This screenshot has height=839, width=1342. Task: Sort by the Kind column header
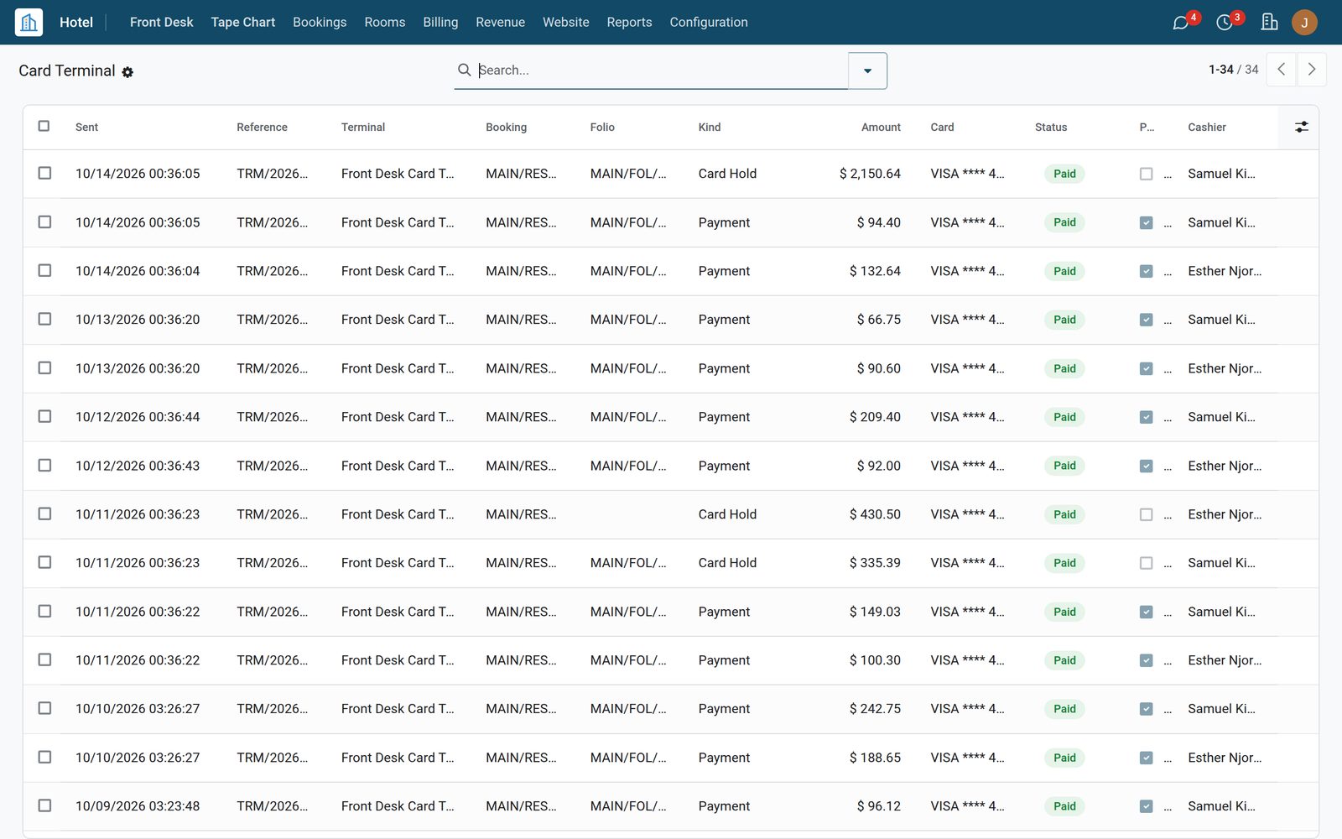[710, 127]
